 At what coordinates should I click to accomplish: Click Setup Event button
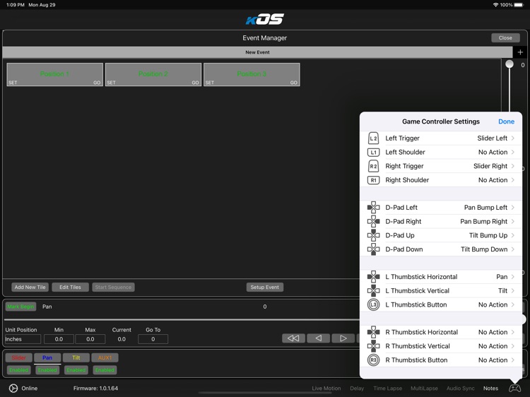point(265,288)
